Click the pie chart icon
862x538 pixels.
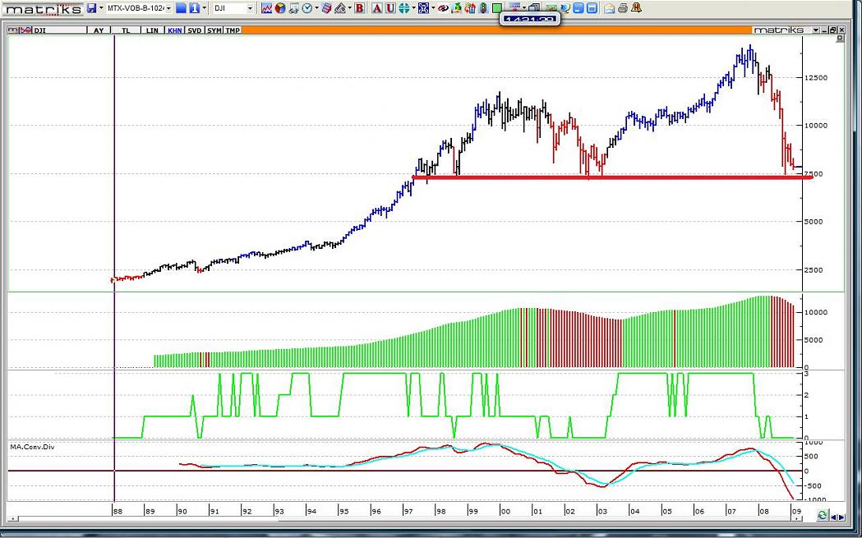coord(280,8)
